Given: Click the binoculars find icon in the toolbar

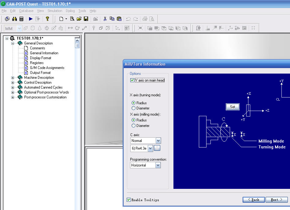Looking at the screenshot, I should (14, 19).
